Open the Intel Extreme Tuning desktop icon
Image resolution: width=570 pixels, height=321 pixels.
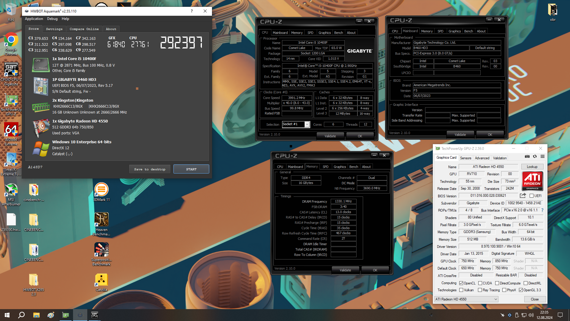(11, 164)
